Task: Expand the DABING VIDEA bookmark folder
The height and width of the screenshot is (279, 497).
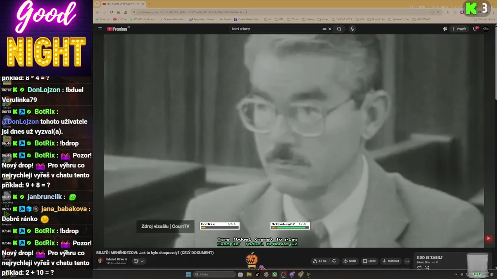Action: coord(342,19)
